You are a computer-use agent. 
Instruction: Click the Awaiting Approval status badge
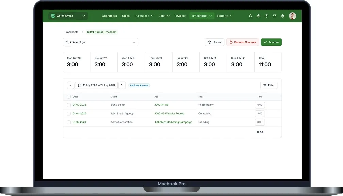pyautogui.click(x=139, y=85)
